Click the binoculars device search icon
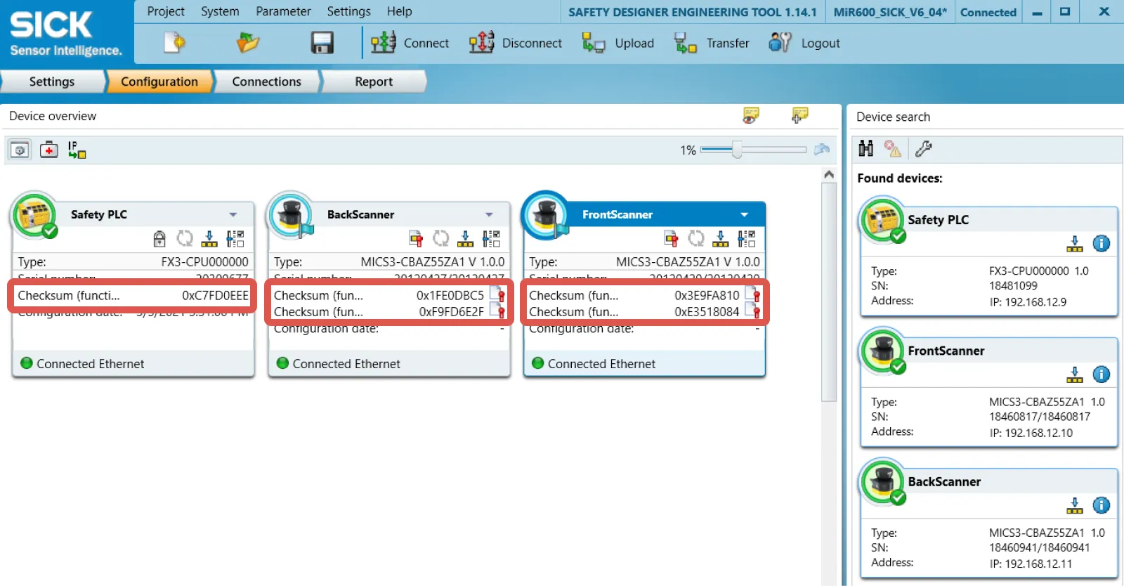 click(x=866, y=148)
